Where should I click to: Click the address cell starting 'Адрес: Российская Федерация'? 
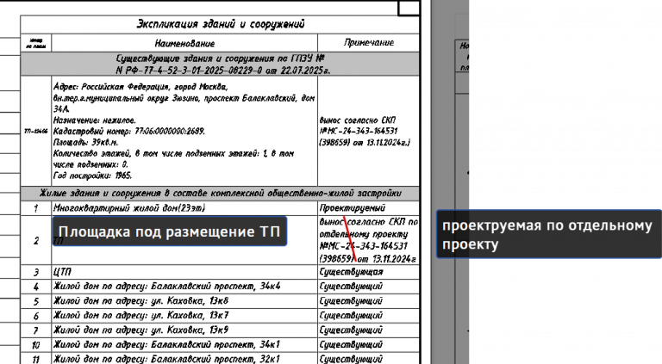click(x=184, y=131)
